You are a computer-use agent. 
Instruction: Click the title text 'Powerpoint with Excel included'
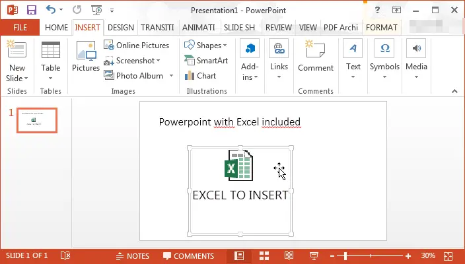(230, 122)
